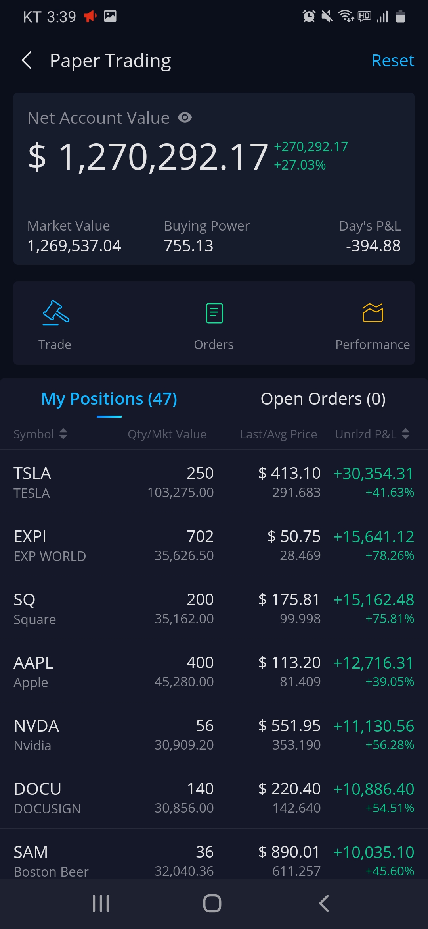This screenshot has height=929, width=428.
Task: Hide the Net Account Value amount
Action: 185,118
